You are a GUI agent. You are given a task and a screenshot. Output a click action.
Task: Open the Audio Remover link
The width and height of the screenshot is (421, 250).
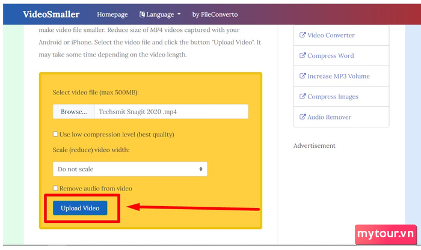tap(329, 117)
